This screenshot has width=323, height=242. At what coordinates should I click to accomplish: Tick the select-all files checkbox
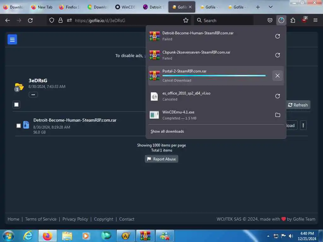[16, 105]
